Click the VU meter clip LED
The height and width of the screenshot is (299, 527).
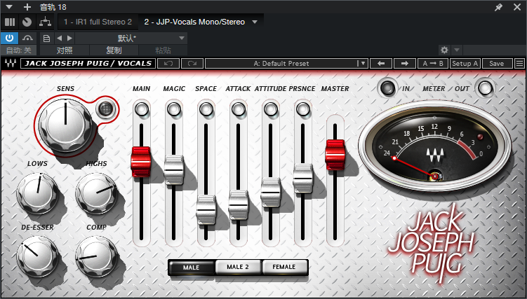[480, 137]
